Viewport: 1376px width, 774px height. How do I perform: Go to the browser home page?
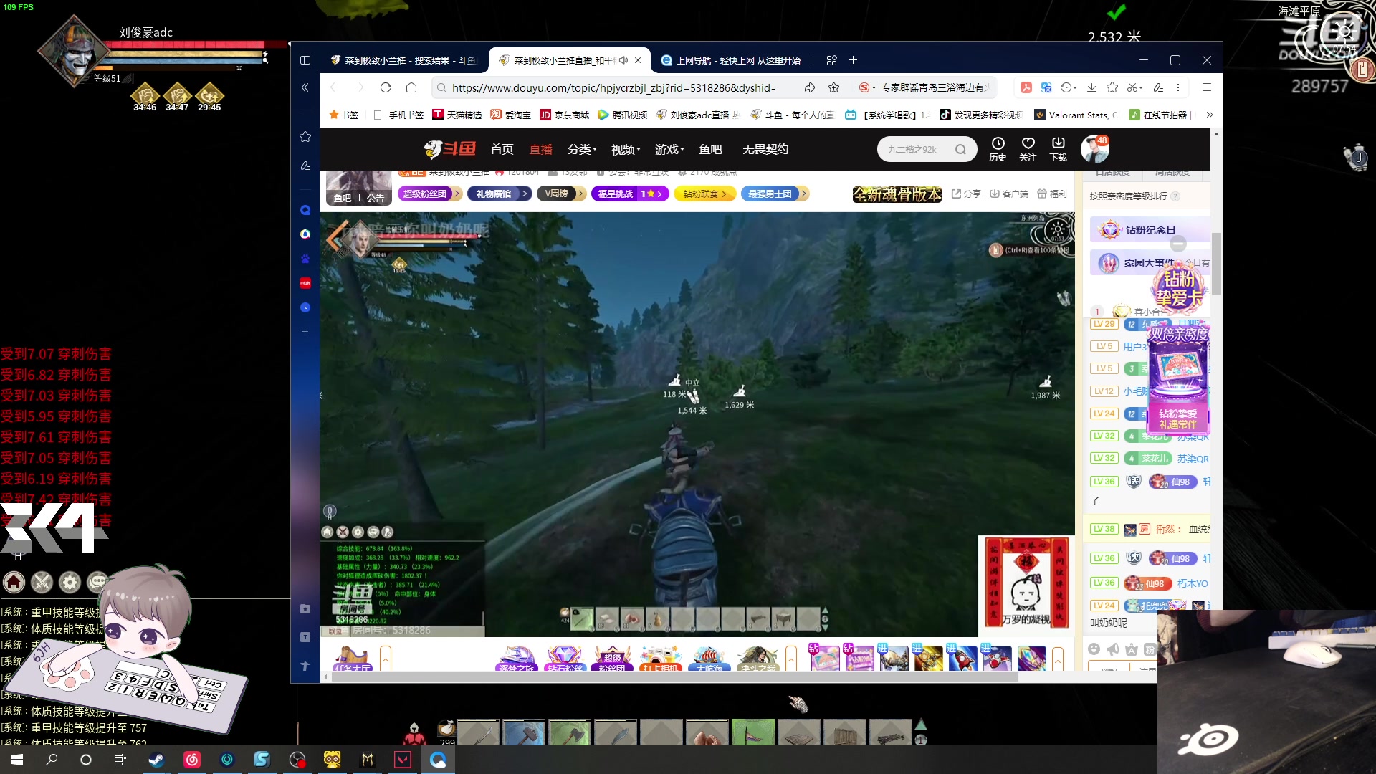click(x=411, y=87)
